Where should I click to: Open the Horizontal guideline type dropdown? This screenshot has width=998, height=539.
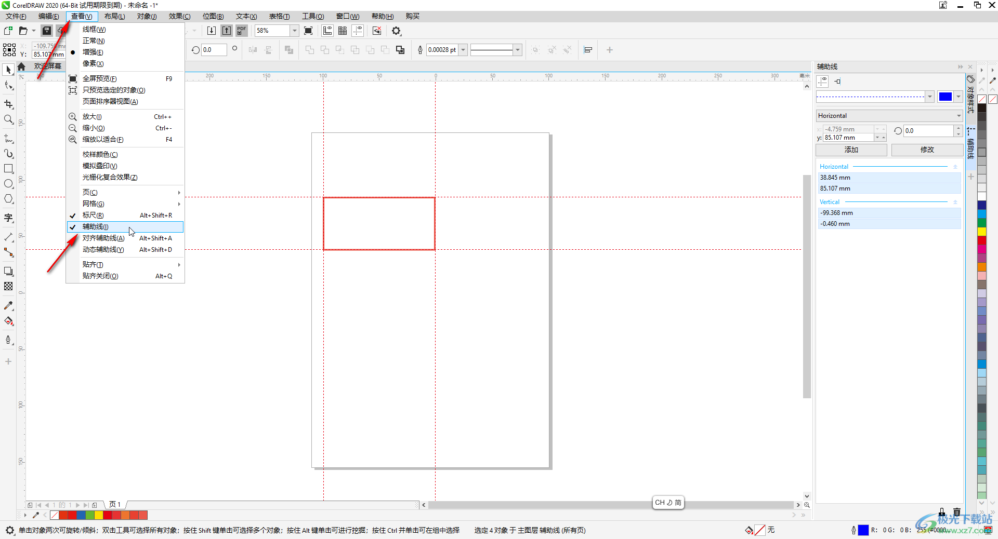[x=889, y=116]
